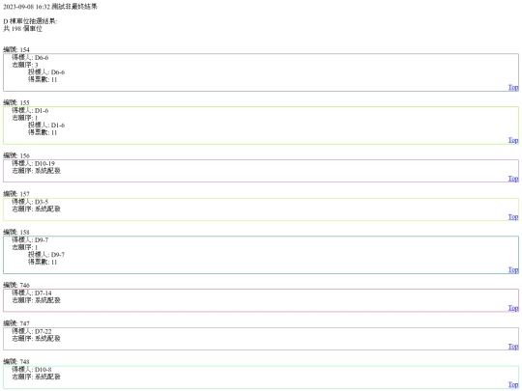The height and width of the screenshot is (391, 522).
Task: Follow the Top link in entry 157
Action: (513, 217)
